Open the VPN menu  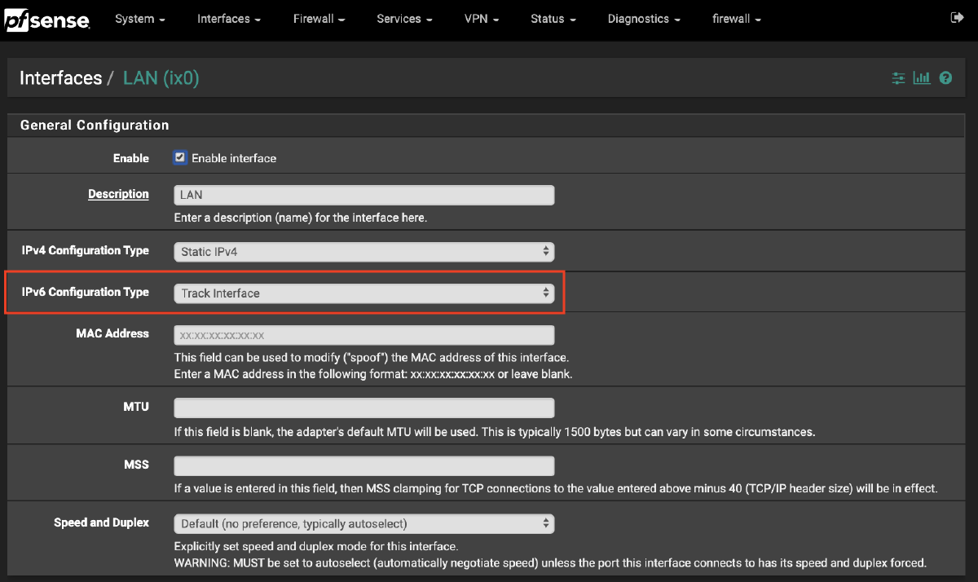[481, 18]
